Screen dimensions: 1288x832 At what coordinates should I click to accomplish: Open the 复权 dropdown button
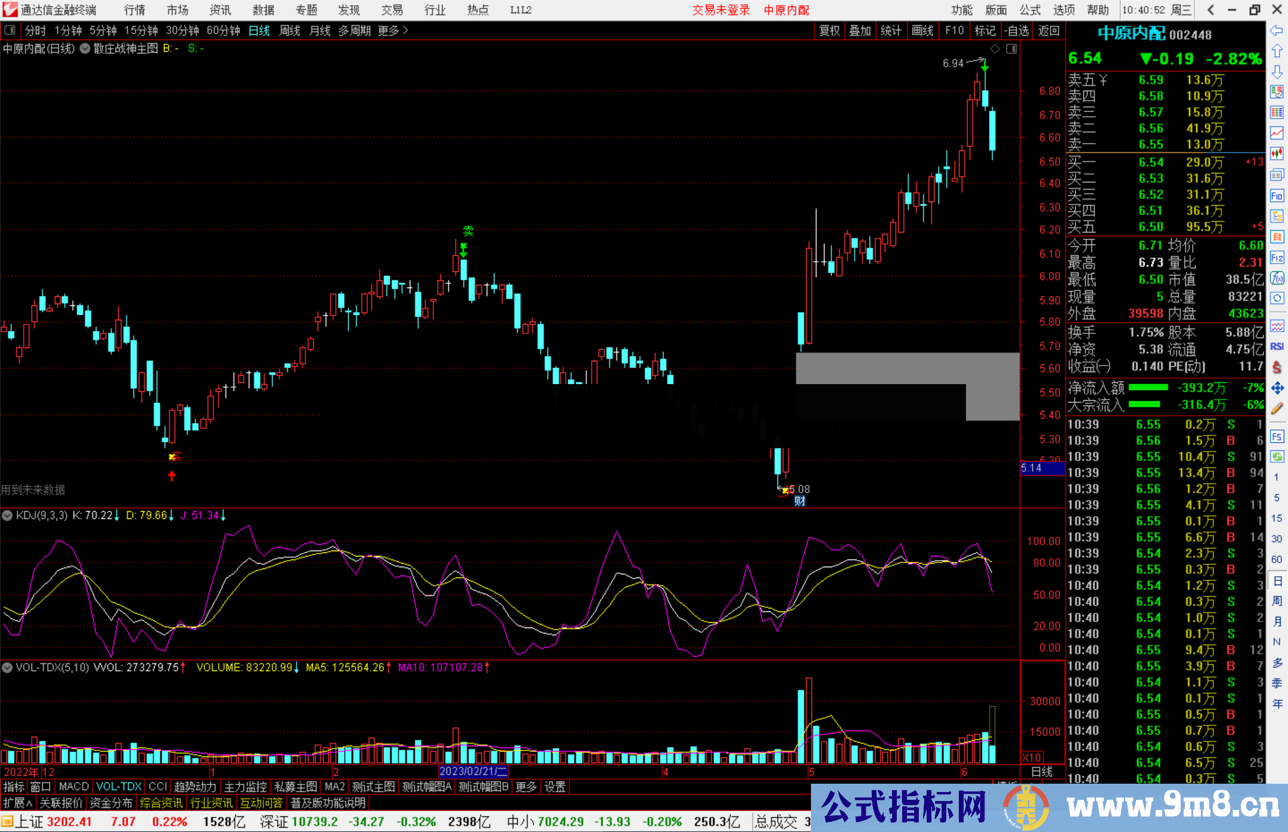pyautogui.click(x=829, y=30)
